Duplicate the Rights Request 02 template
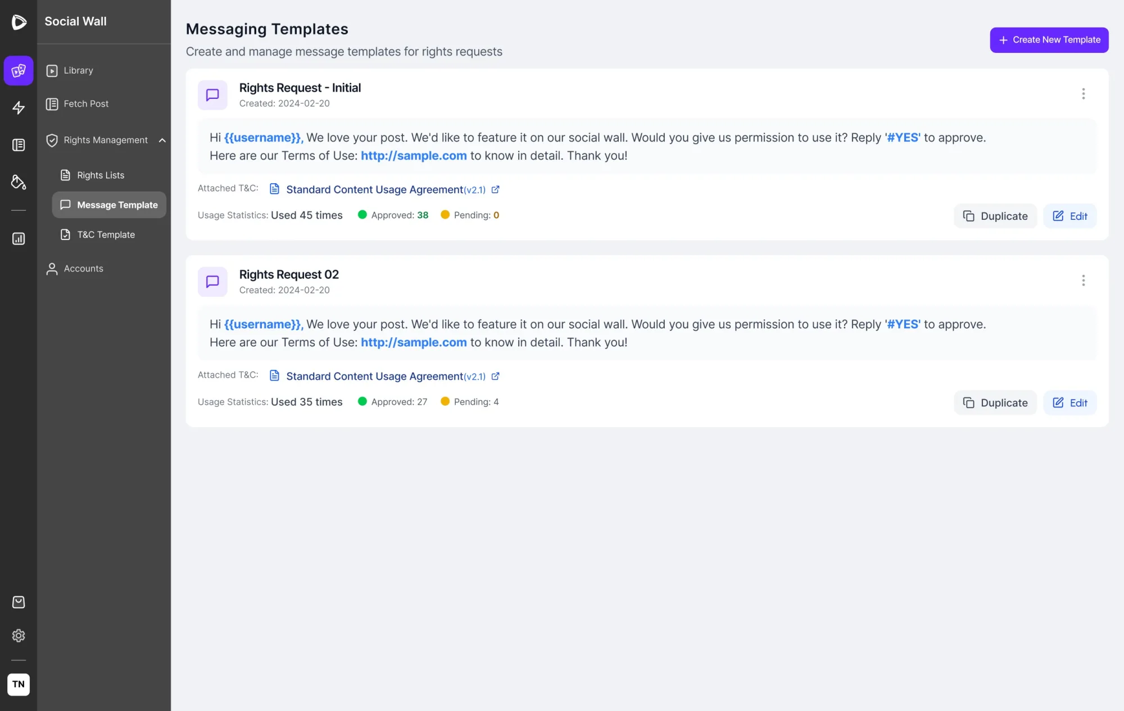Viewport: 1124px width, 711px height. tap(995, 402)
